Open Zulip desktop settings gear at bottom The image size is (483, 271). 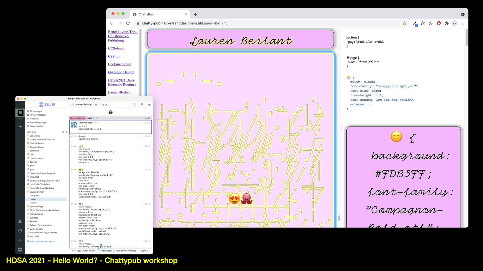coord(20,249)
